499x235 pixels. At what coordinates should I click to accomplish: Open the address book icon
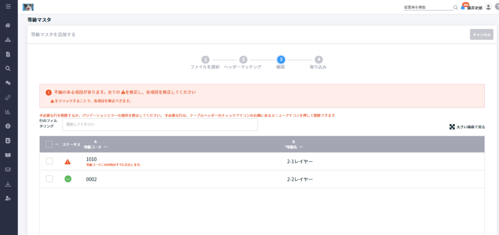pyautogui.click(x=8, y=140)
